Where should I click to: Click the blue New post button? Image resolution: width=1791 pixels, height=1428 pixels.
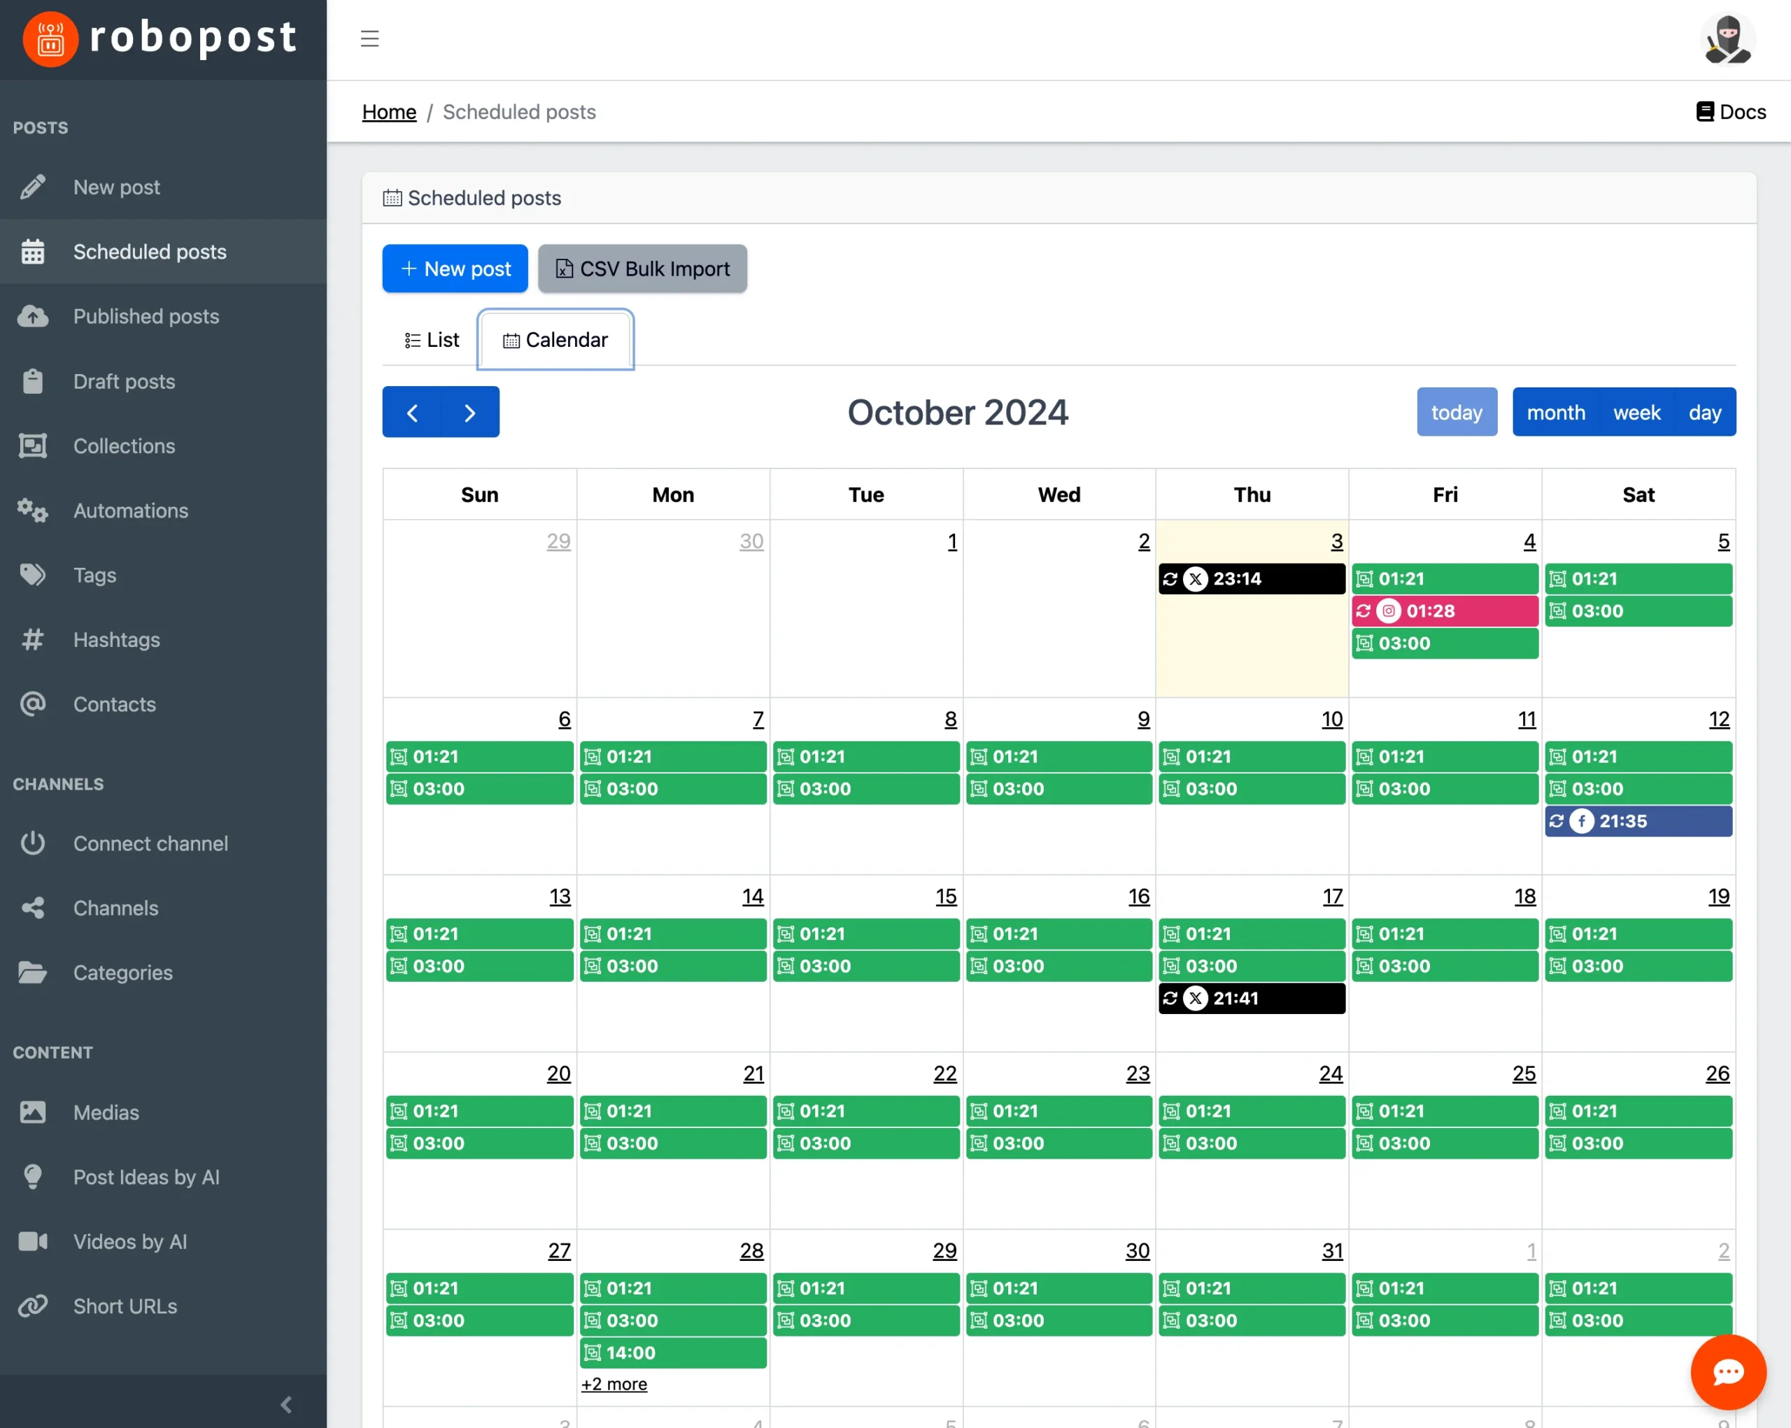454,268
